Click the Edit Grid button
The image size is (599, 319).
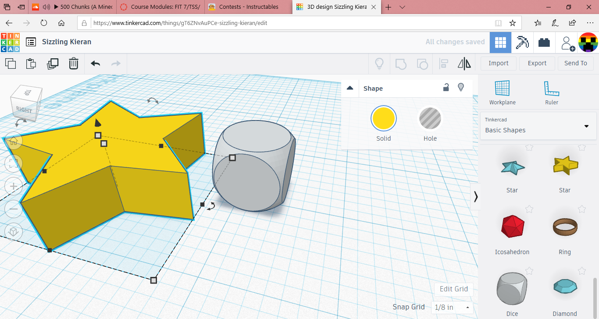click(x=454, y=289)
